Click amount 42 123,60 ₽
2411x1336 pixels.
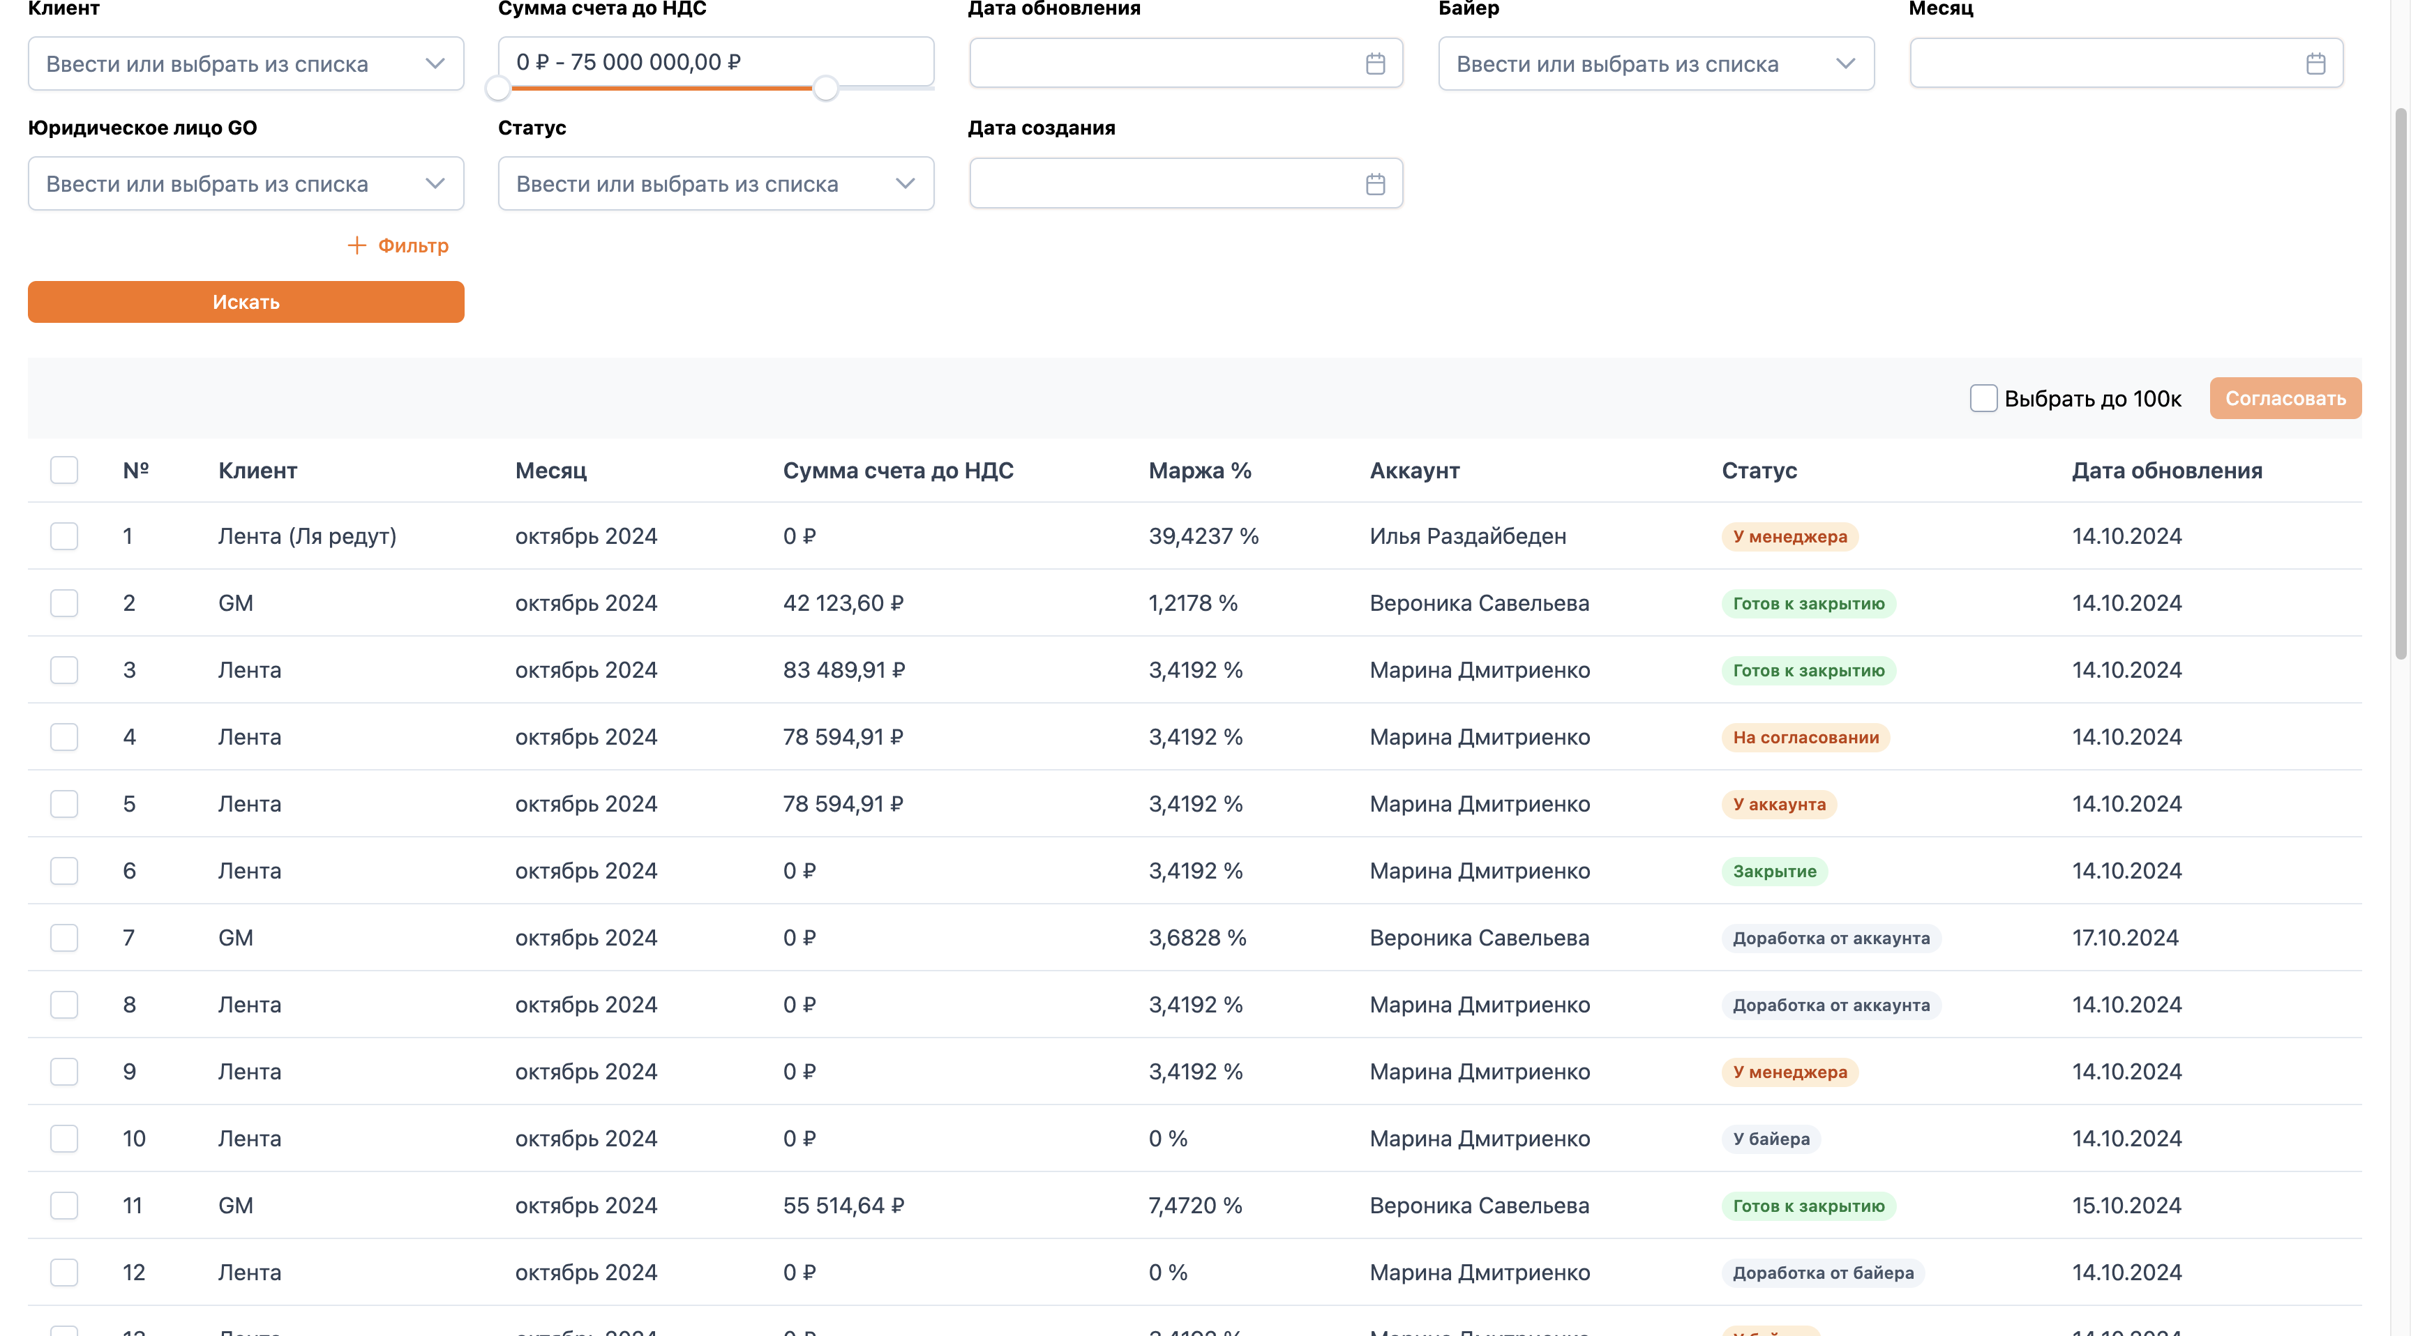coord(843,603)
